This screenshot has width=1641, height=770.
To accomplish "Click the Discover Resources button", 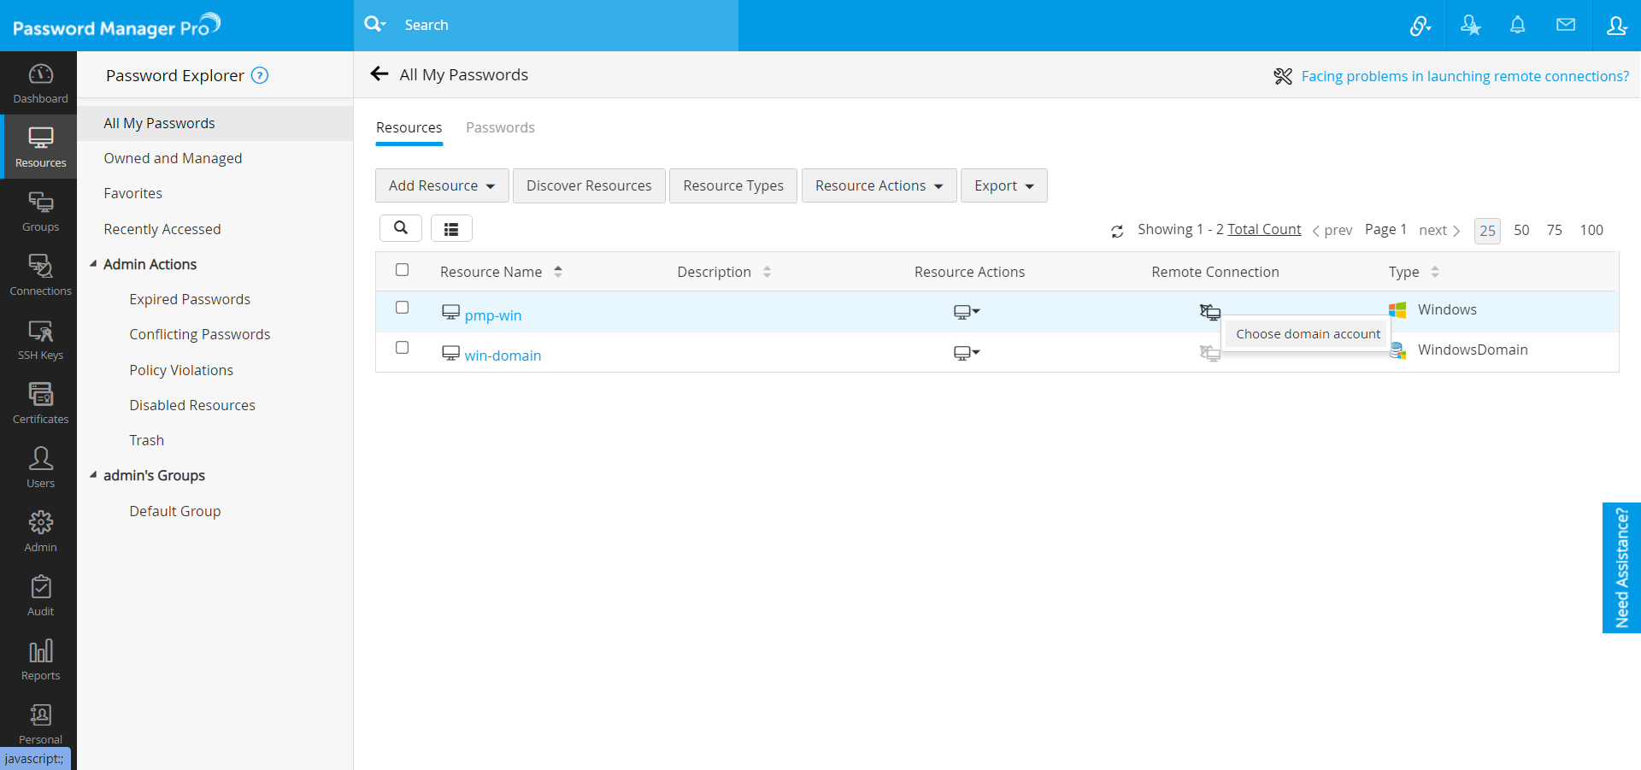I will (589, 185).
